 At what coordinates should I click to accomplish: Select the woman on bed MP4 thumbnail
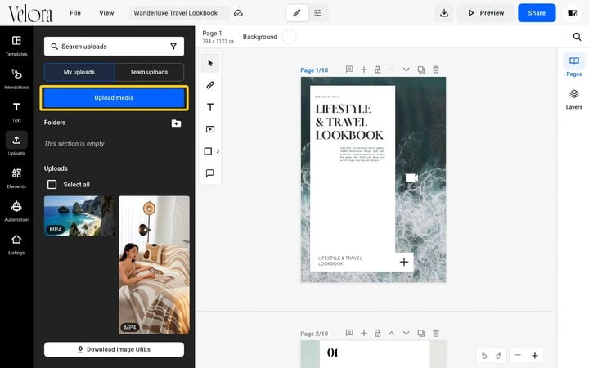154,265
